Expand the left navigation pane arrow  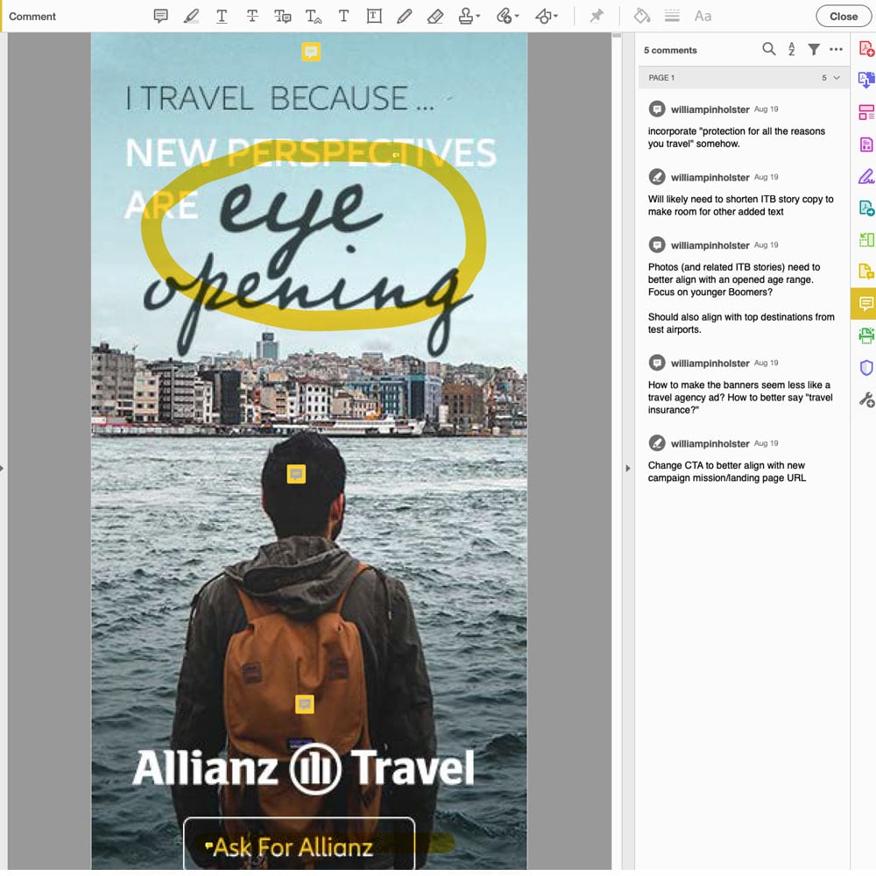click(3, 468)
